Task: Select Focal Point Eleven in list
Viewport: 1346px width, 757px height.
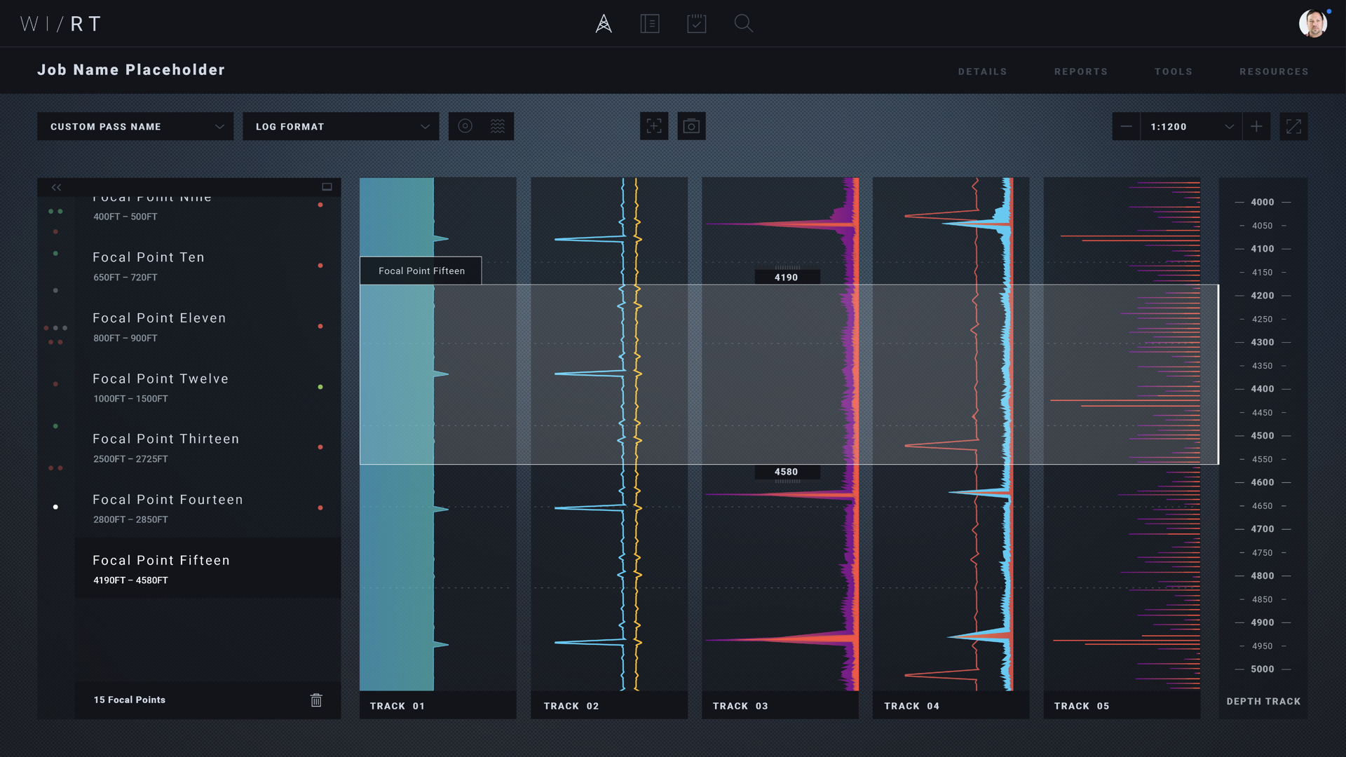Action: pos(208,327)
